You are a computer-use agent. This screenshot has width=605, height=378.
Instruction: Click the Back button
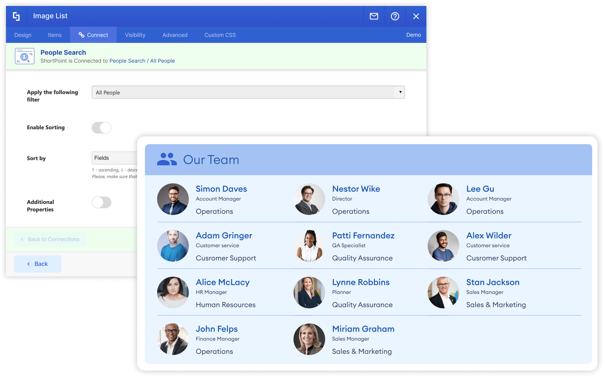pyautogui.click(x=37, y=264)
